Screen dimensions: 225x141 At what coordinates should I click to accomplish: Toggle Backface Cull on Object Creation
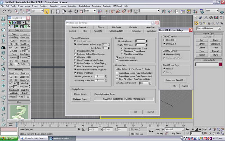point(75,54)
